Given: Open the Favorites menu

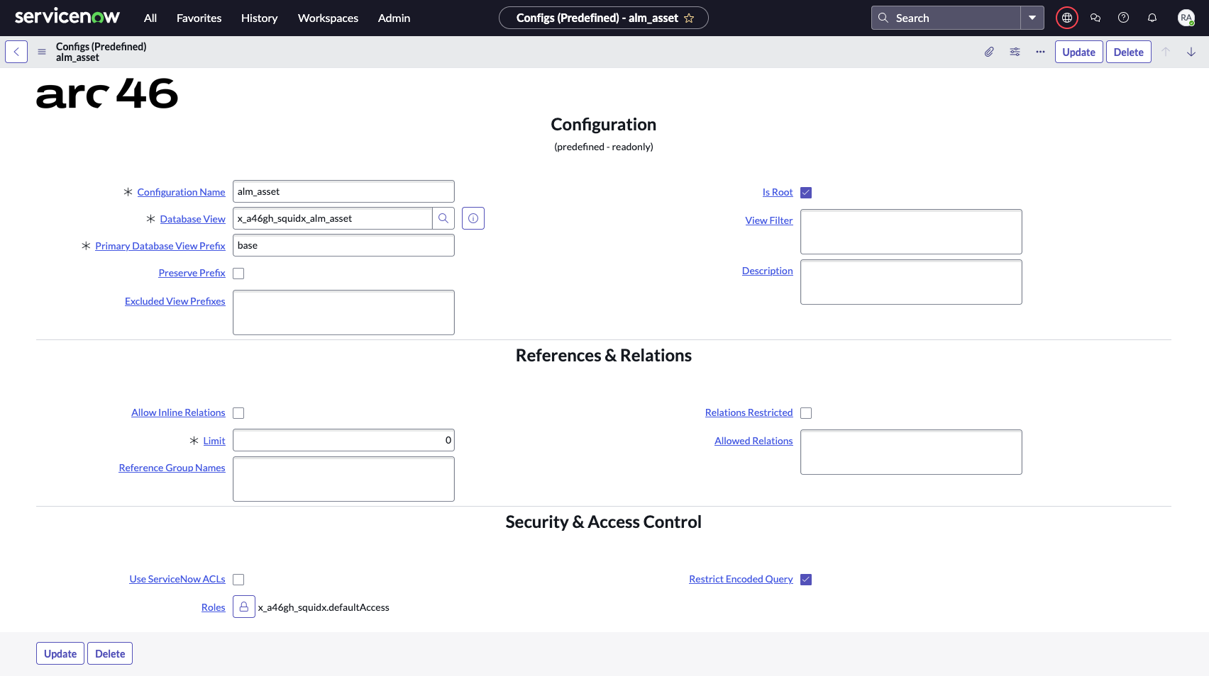Looking at the screenshot, I should pos(199,18).
